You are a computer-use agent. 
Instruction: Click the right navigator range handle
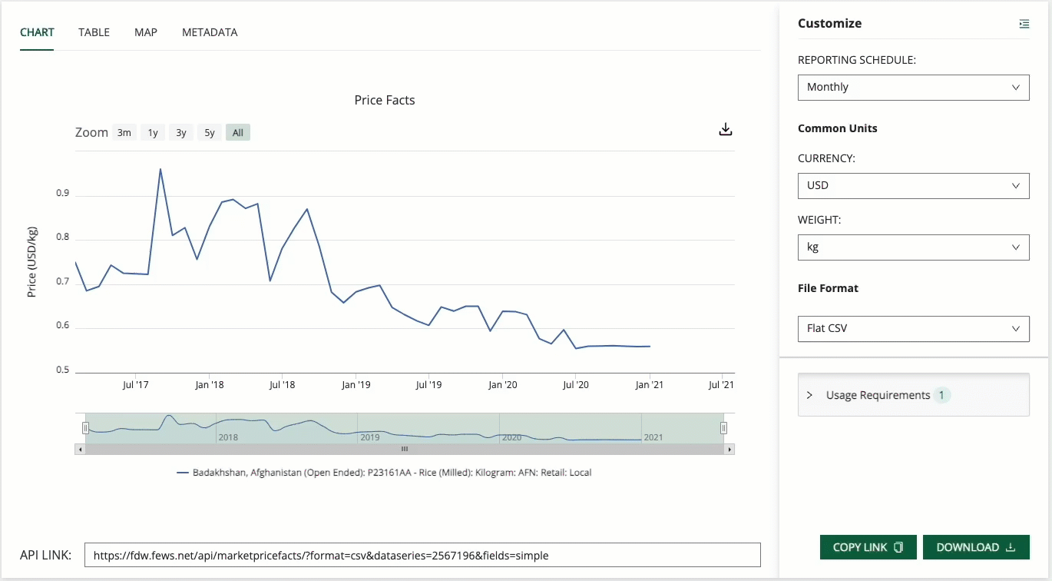click(x=723, y=428)
